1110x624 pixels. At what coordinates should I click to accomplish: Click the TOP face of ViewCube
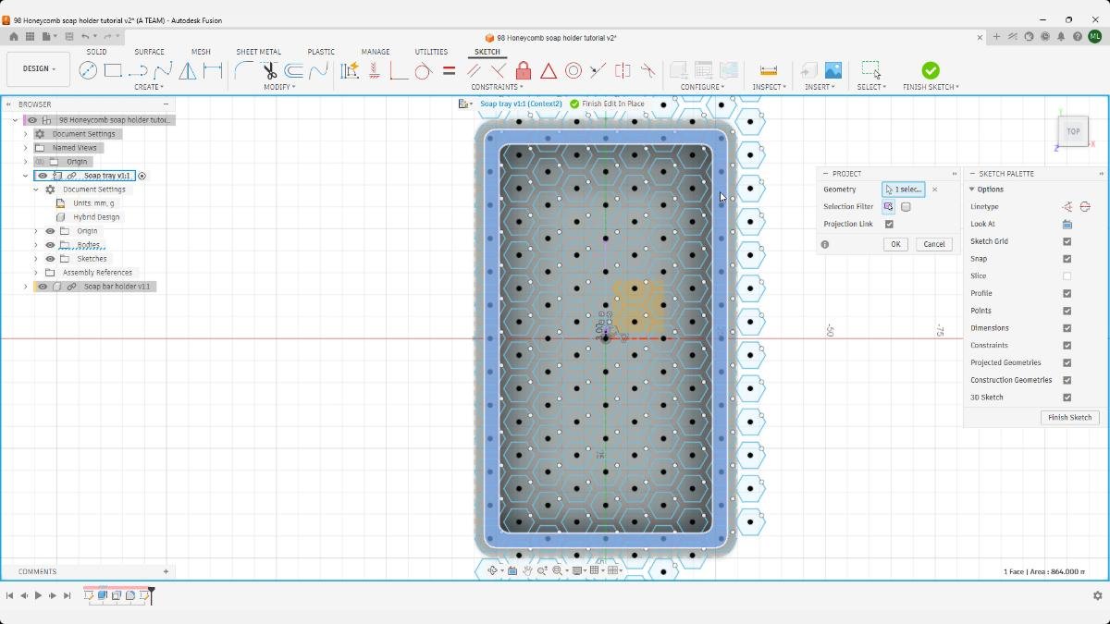point(1073,131)
